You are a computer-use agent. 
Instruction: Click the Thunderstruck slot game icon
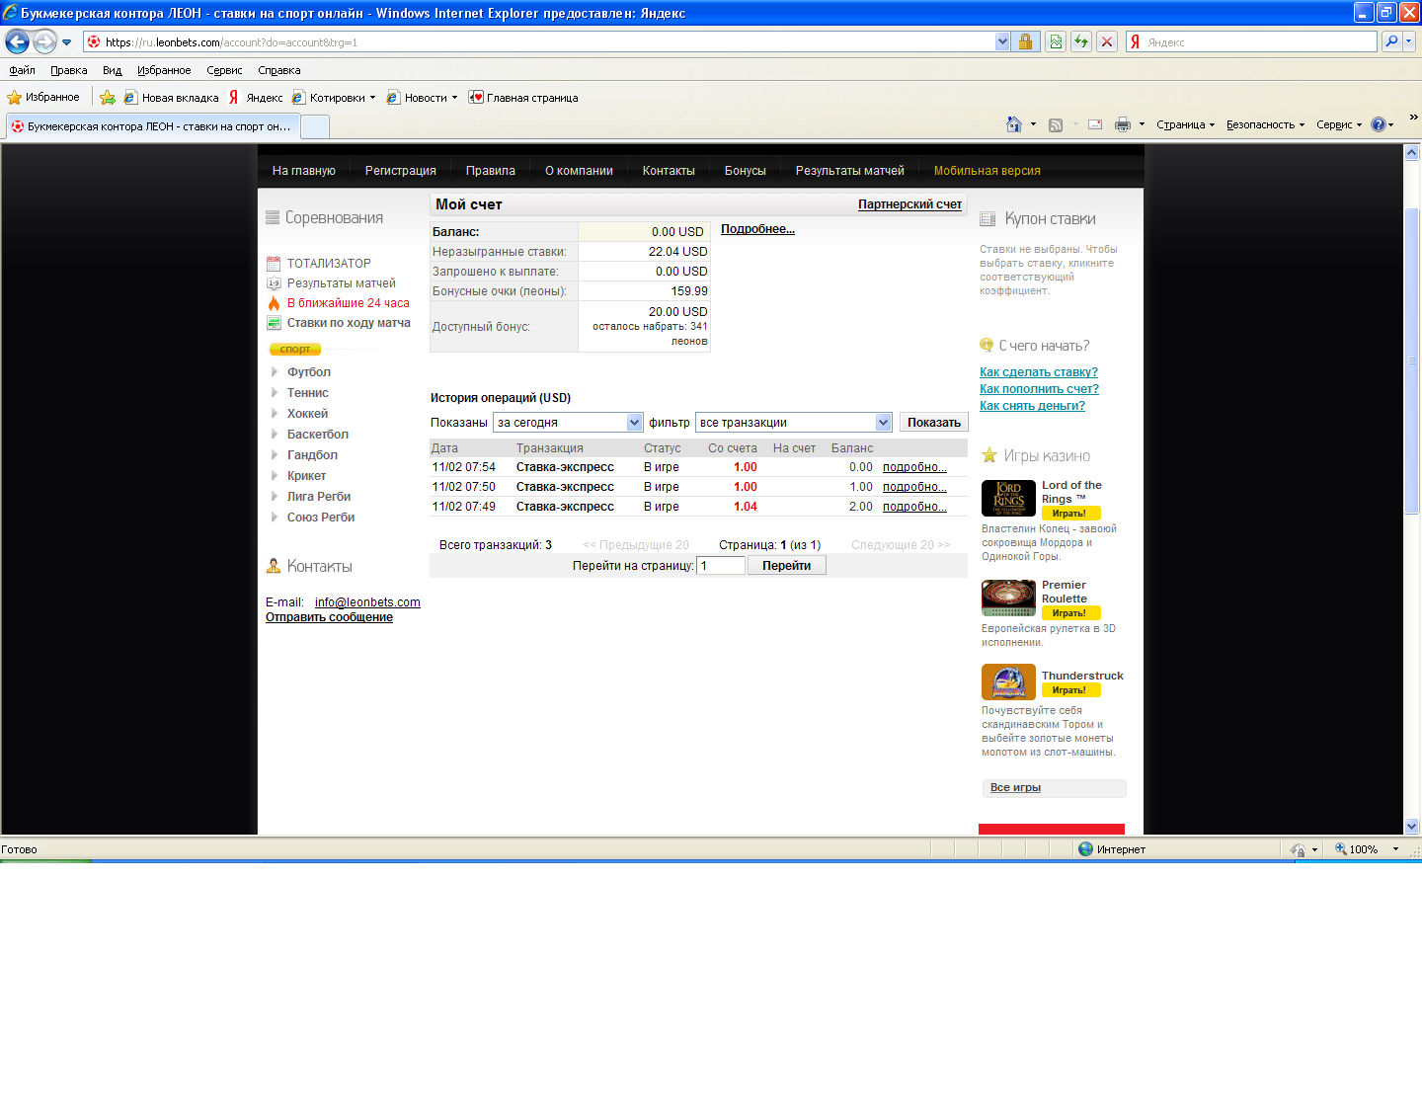pos(1008,681)
